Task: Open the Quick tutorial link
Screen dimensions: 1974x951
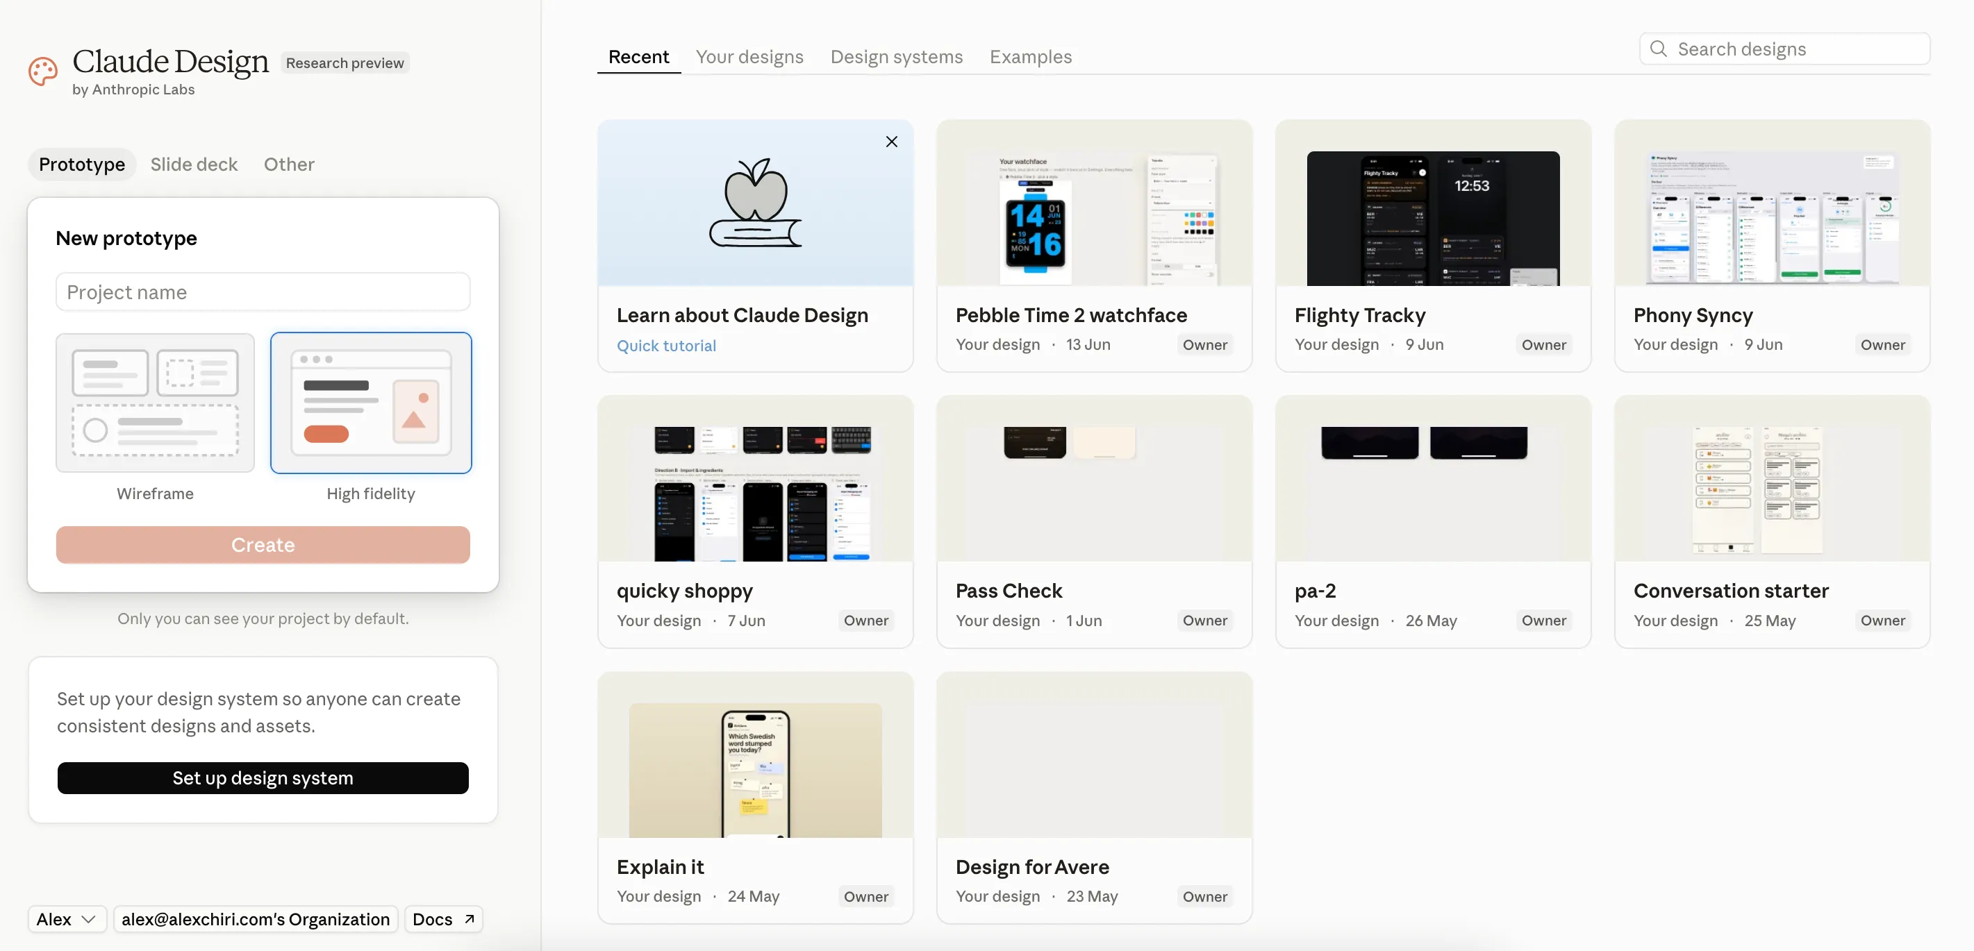Action: [666, 345]
